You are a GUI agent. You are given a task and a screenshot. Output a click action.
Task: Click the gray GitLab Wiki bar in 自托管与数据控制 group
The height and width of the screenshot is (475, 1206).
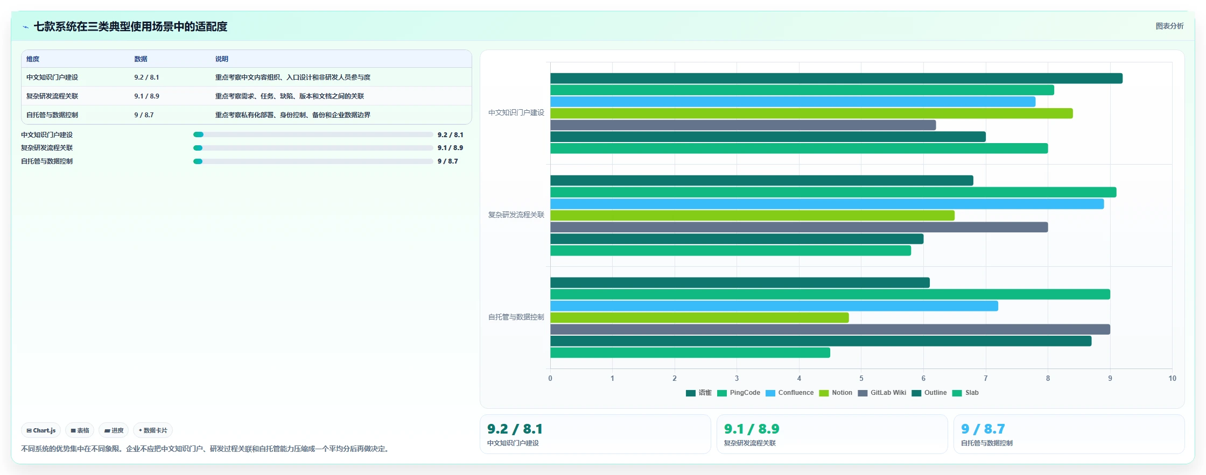coord(830,330)
